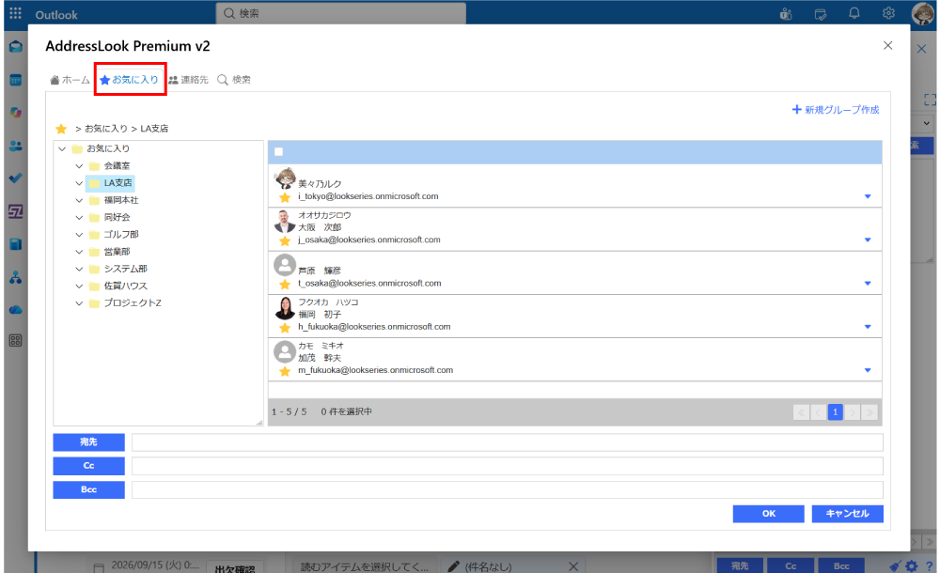Open the Outlook app launcher grid
The height and width of the screenshot is (573, 940).
pyautogui.click(x=16, y=13)
